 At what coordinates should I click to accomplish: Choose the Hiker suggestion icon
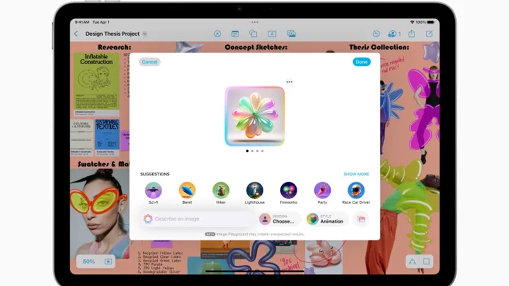(x=221, y=191)
